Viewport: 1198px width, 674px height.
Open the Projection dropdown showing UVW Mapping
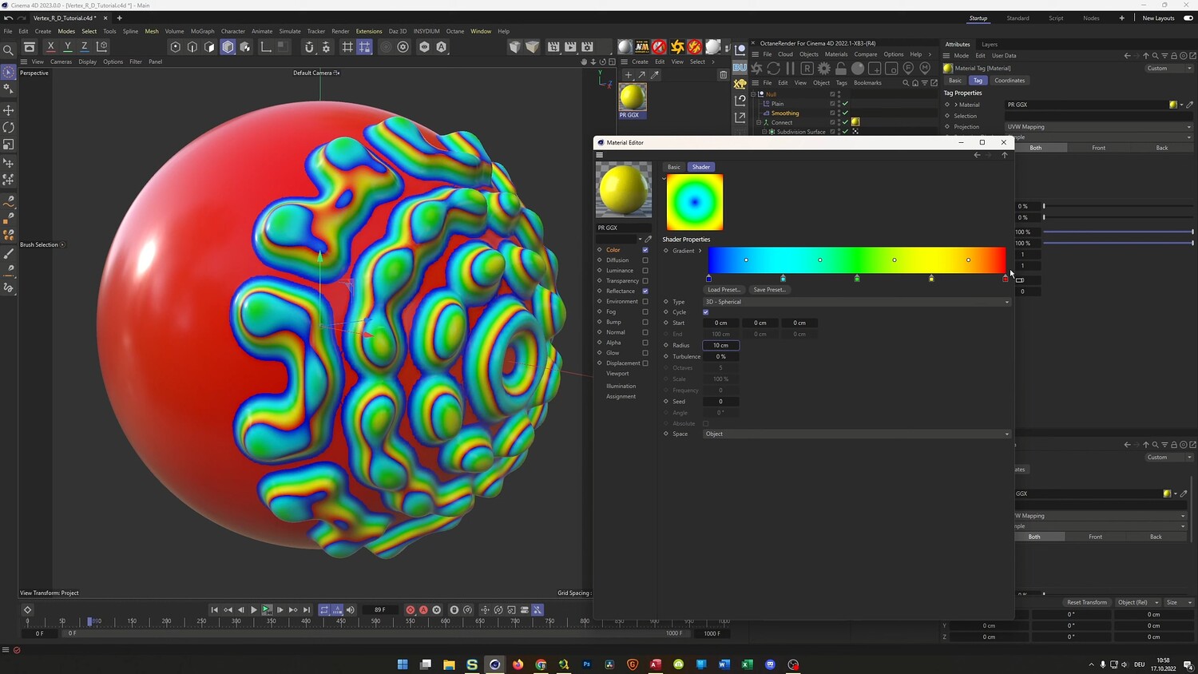point(1099,127)
